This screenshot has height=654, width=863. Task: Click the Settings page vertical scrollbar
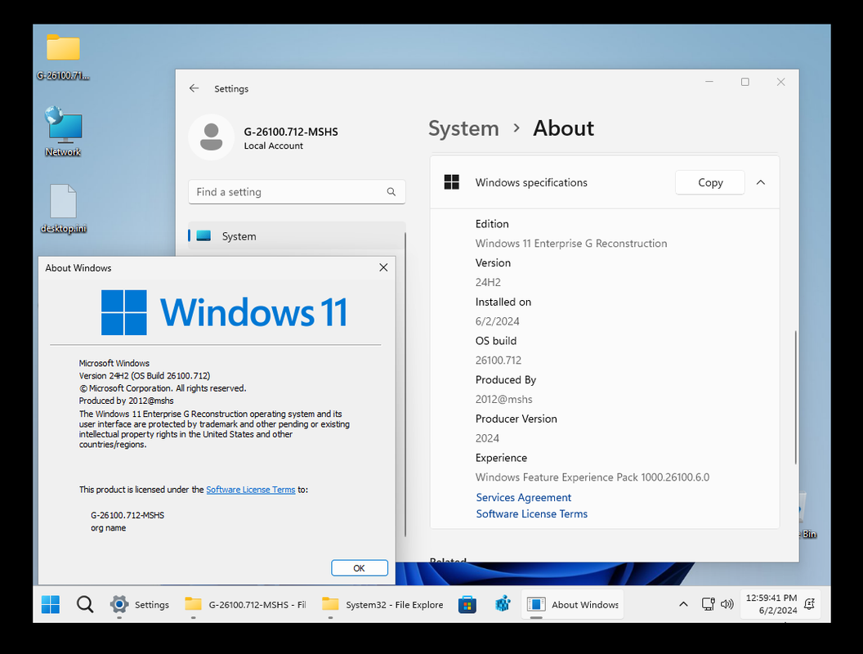(x=795, y=397)
